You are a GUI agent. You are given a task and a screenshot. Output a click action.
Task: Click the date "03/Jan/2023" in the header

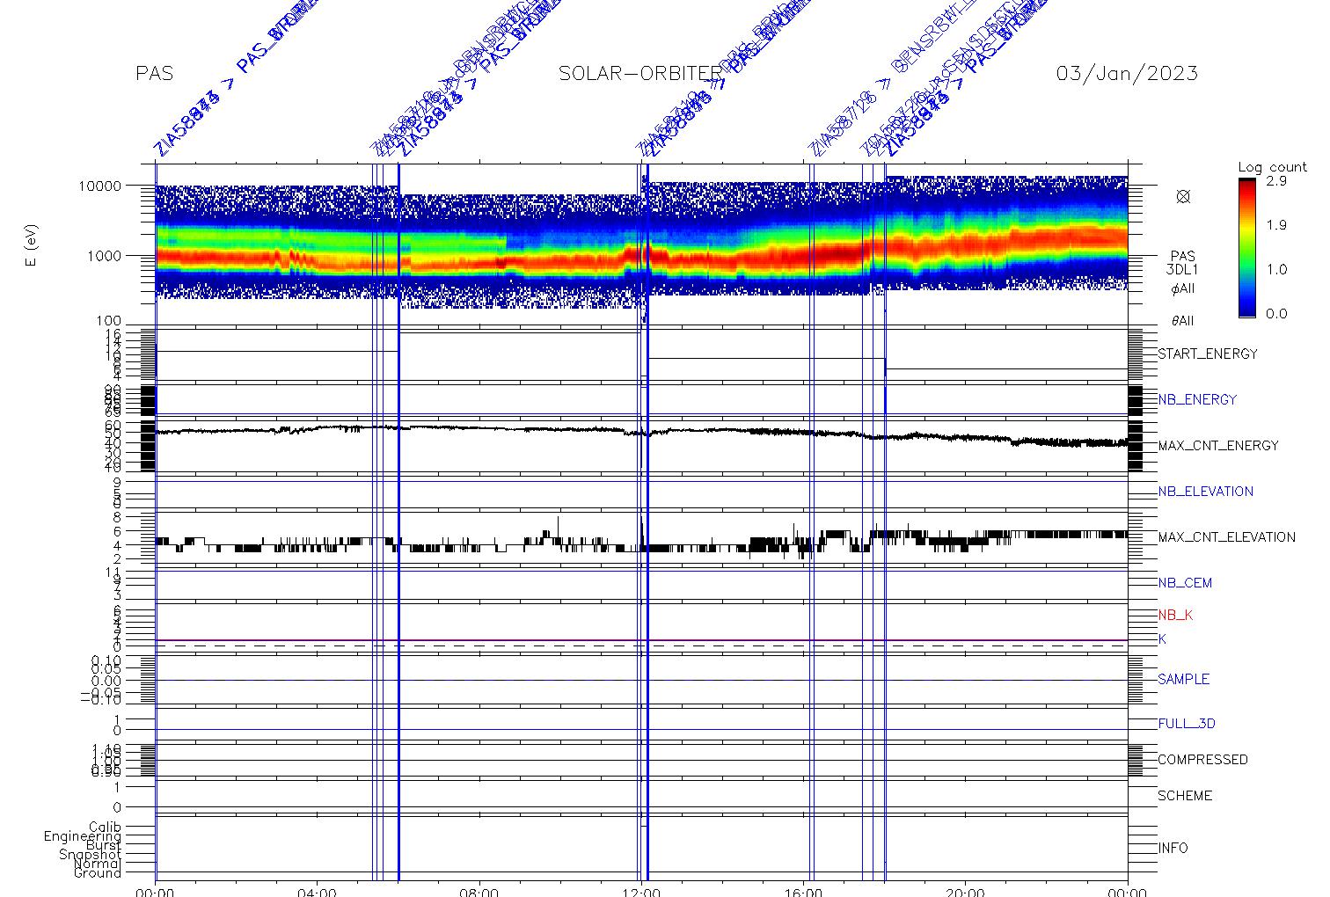[1127, 74]
